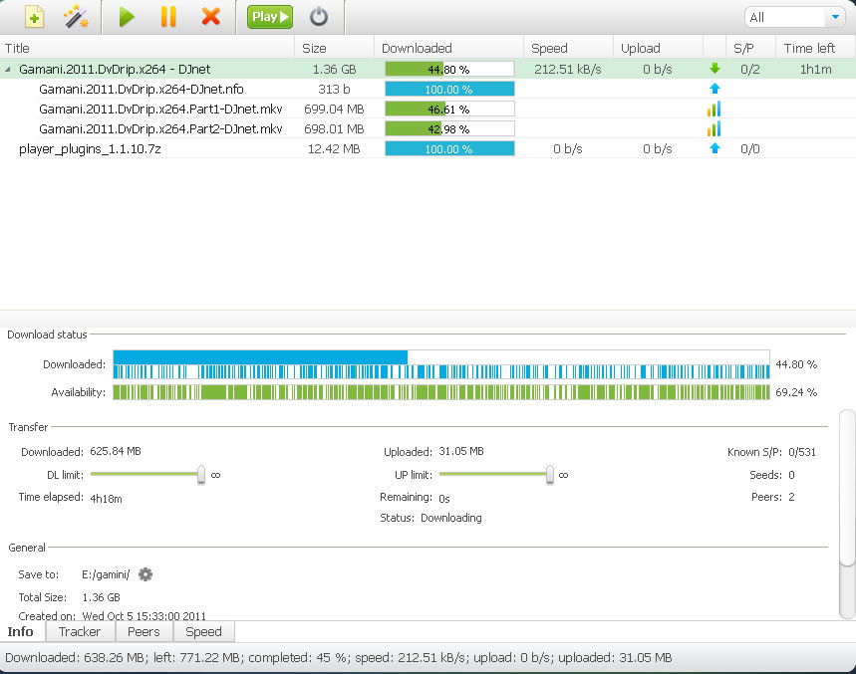856x674 pixels.
Task: Click the DL limit slider handle
Action: (201, 475)
